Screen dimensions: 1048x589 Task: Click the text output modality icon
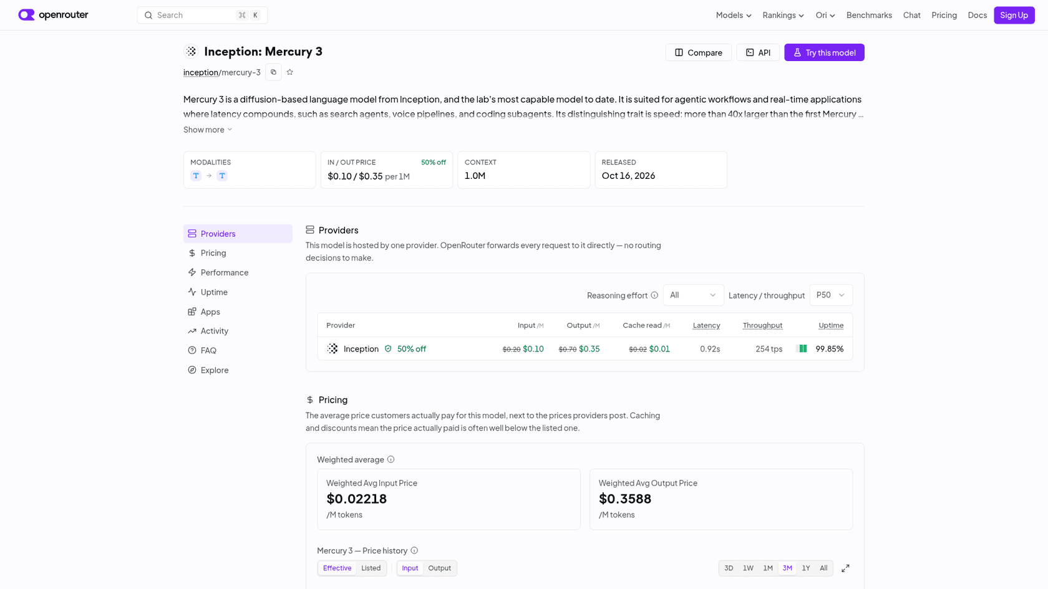(x=222, y=176)
